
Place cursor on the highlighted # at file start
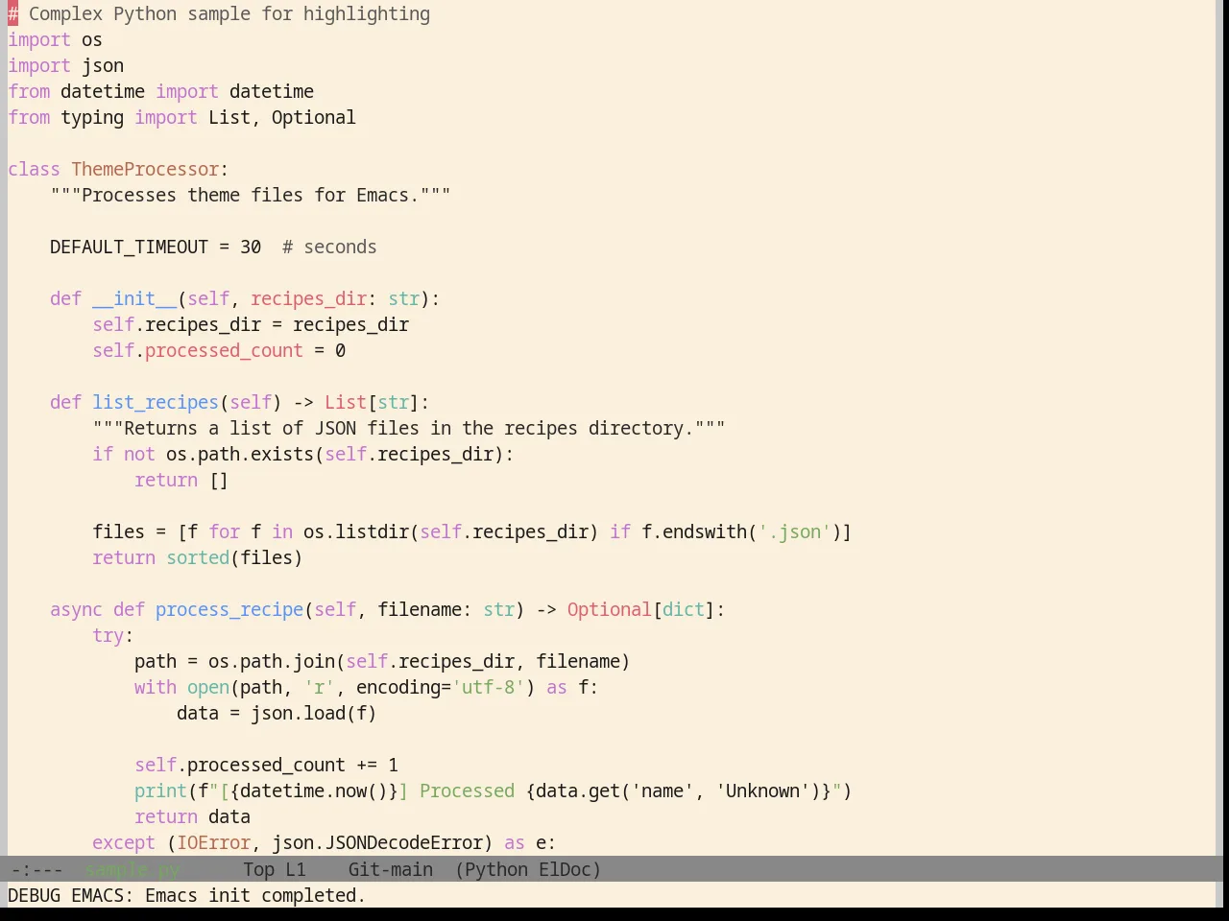tap(13, 14)
